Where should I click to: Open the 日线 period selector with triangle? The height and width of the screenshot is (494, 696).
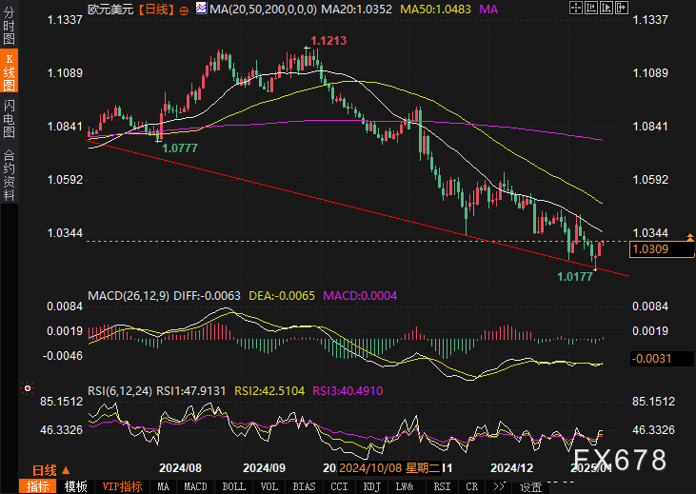[51, 470]
